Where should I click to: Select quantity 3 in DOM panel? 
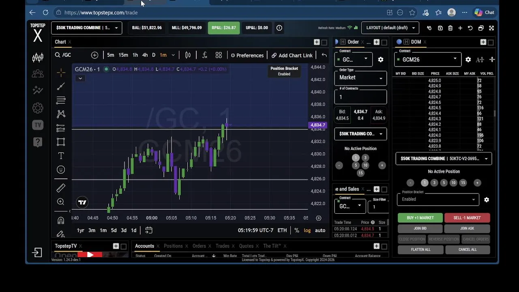pyautogui.click(x=434, y=183)
